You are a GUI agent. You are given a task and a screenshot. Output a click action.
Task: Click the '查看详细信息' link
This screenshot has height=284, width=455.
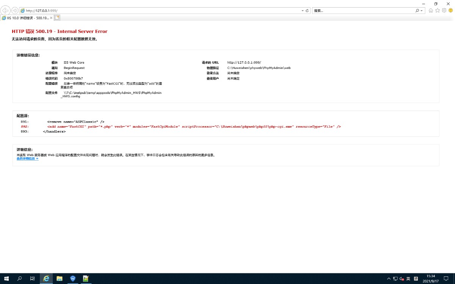[x=27, y=159]
